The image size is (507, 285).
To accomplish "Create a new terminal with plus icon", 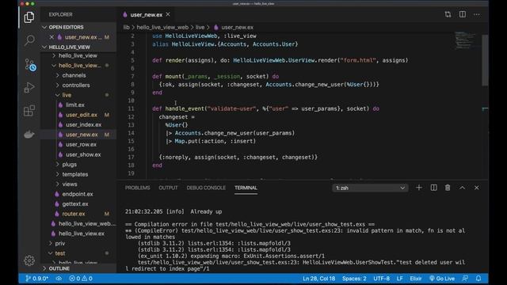I will tap(419, 188).
